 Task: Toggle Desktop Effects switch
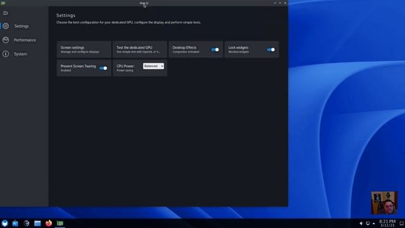(215, 49)
